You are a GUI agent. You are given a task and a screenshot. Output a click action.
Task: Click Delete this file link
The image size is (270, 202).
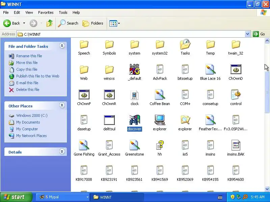[28, 90]
